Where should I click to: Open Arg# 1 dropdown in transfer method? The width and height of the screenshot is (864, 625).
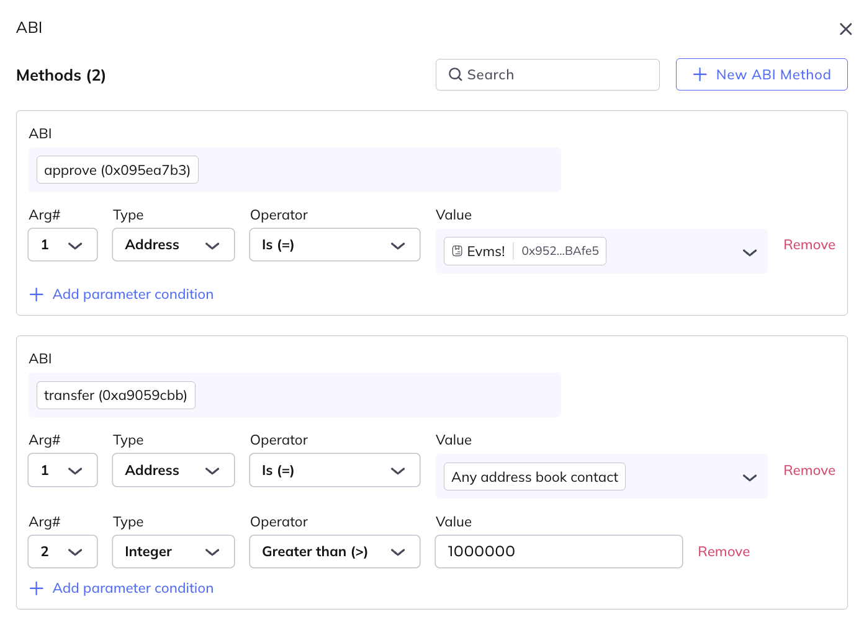click(63, 471)
